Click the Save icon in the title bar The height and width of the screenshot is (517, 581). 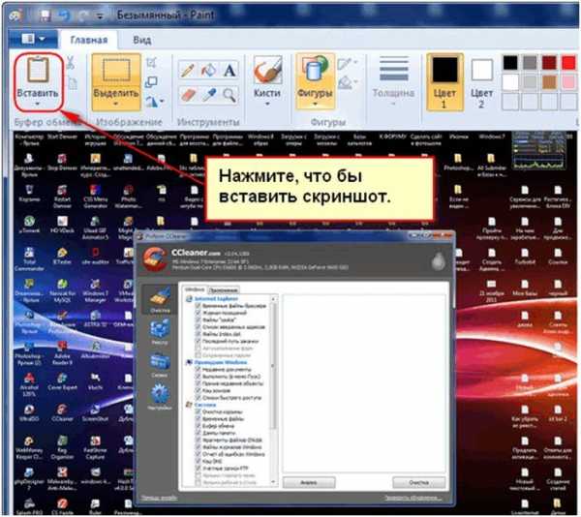[46, 15]
